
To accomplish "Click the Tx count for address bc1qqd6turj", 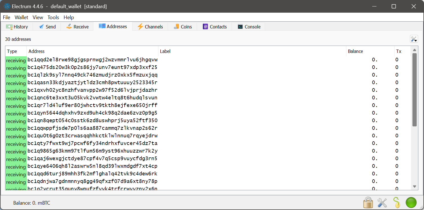I will coord(397,174).
